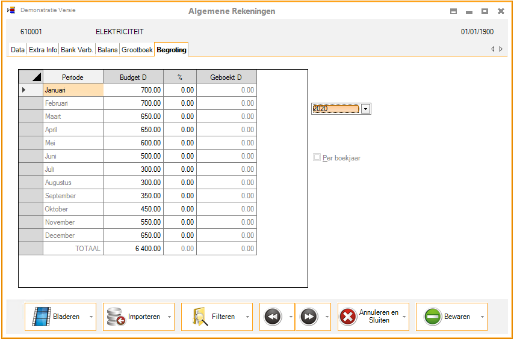Go to previous record with rewind button
This screenshot has width=514, height=340.
tap(273, 317)
